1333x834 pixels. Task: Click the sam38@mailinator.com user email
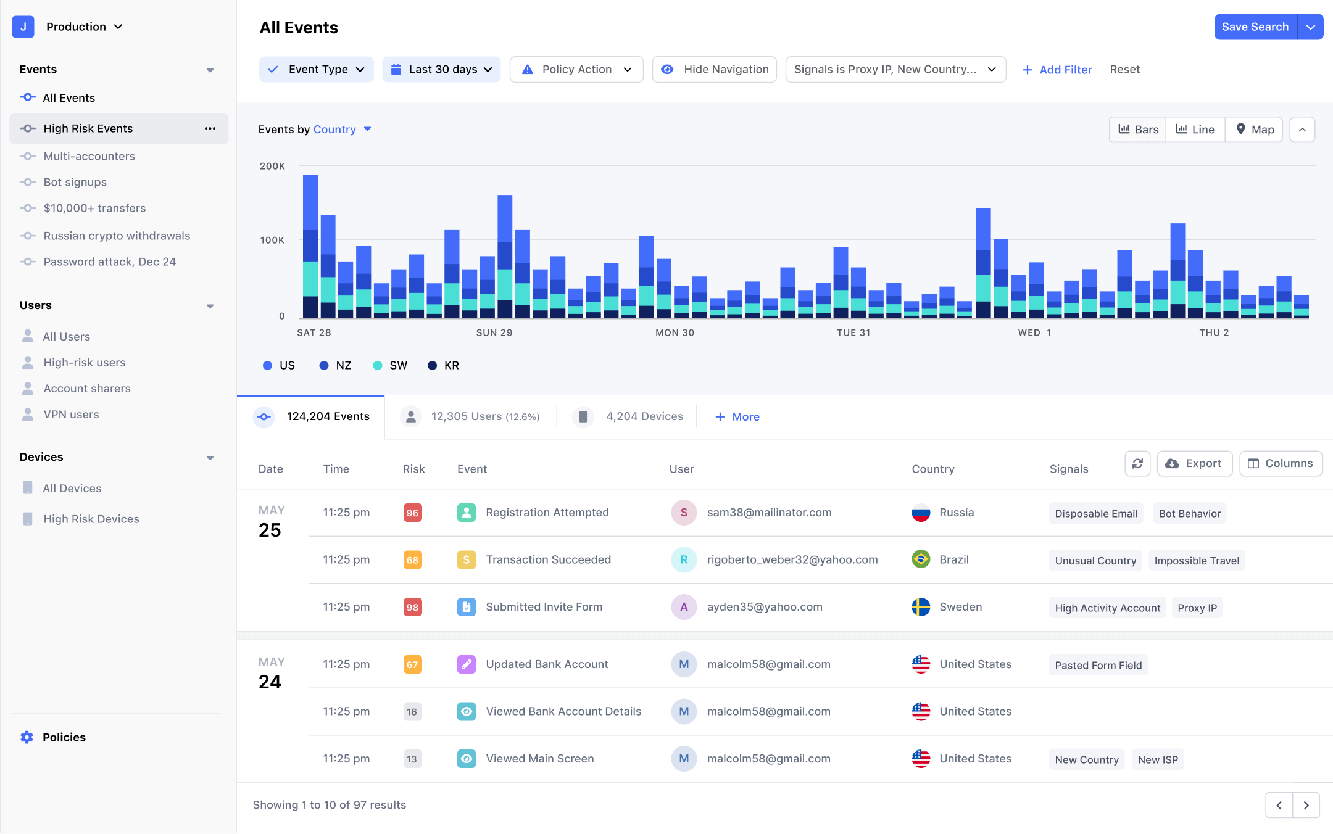coord(769,513)
